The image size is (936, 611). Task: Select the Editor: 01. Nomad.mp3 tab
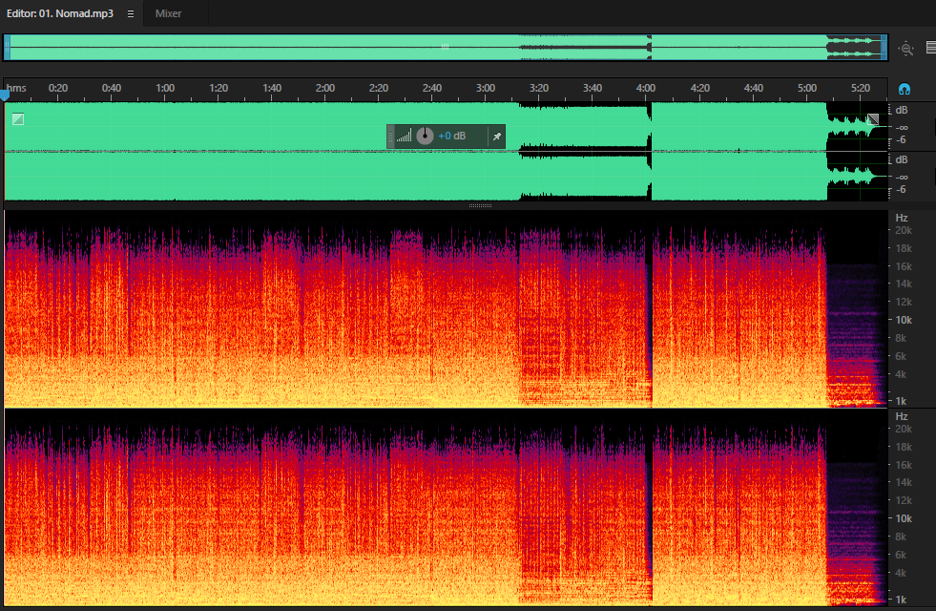pos(60,13)
